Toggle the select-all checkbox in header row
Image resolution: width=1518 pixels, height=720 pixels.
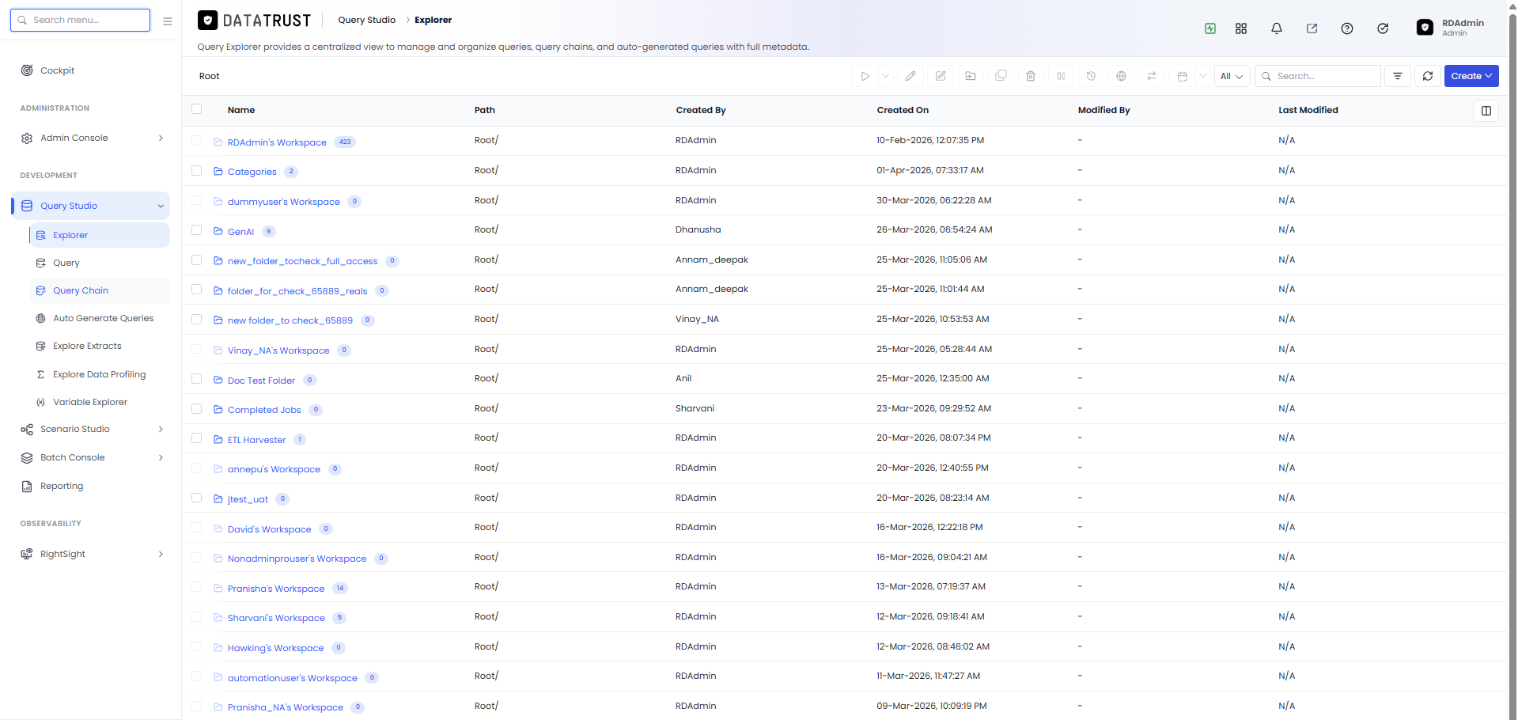tap(196, 109)
